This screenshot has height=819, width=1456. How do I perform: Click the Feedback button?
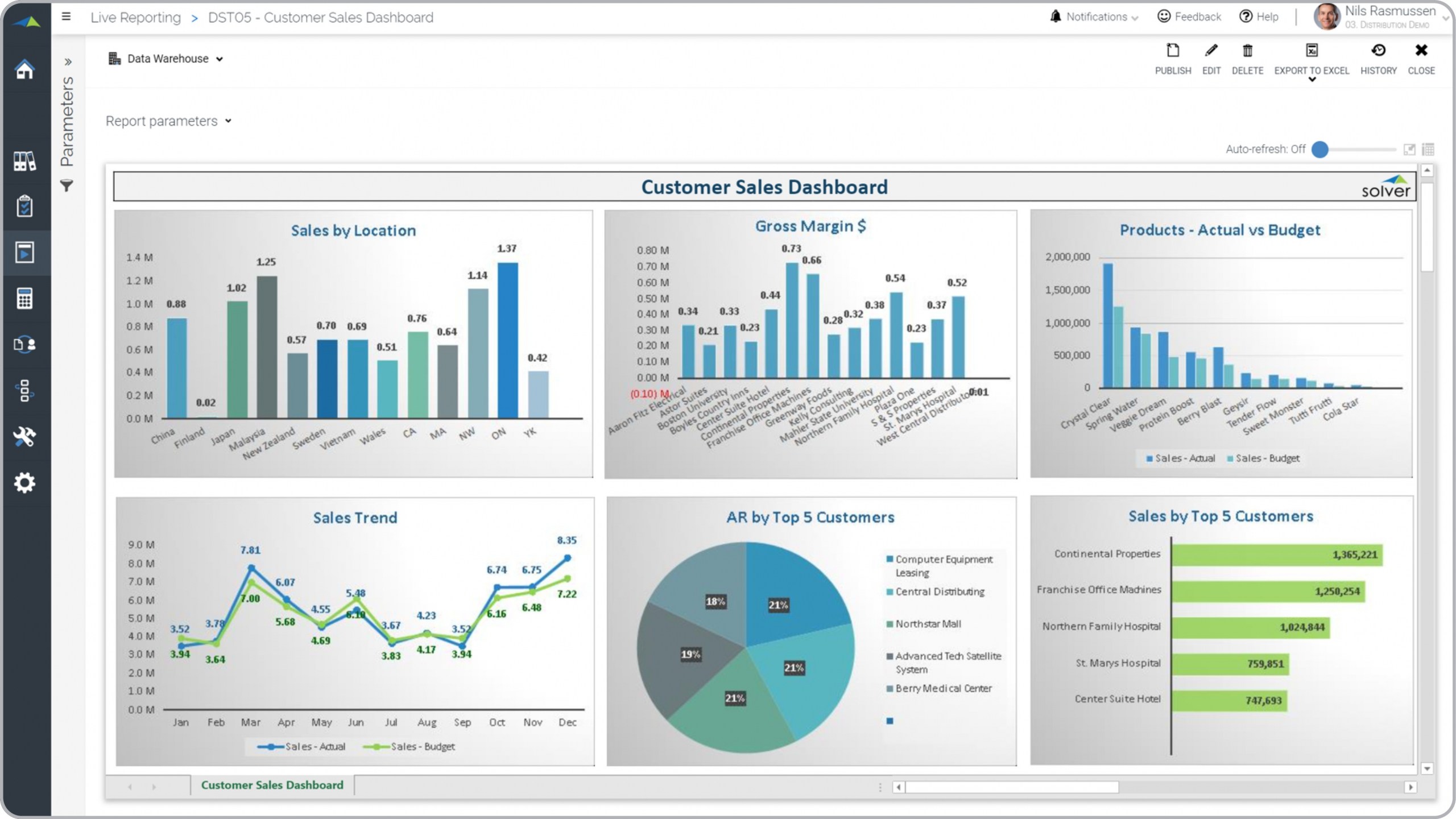point(1189,17)
